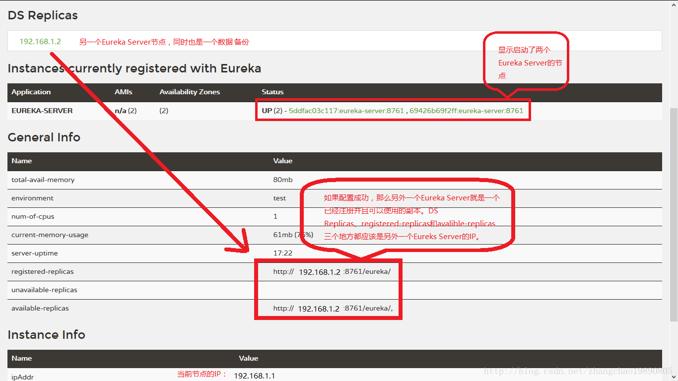Click the Instance Info heading
Screen dimensions: 678x381
point(47,335)
